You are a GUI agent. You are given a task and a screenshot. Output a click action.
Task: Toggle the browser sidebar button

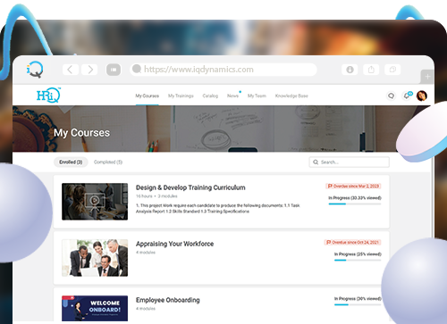(114, 70)
